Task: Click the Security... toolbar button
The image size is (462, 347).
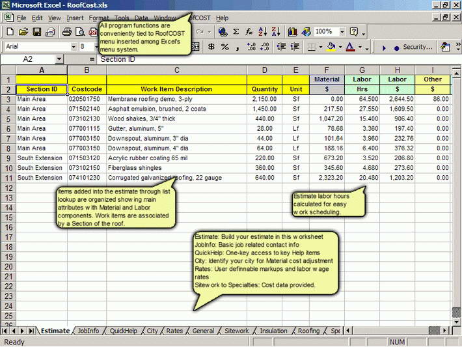Action: (x=418, y=47)
